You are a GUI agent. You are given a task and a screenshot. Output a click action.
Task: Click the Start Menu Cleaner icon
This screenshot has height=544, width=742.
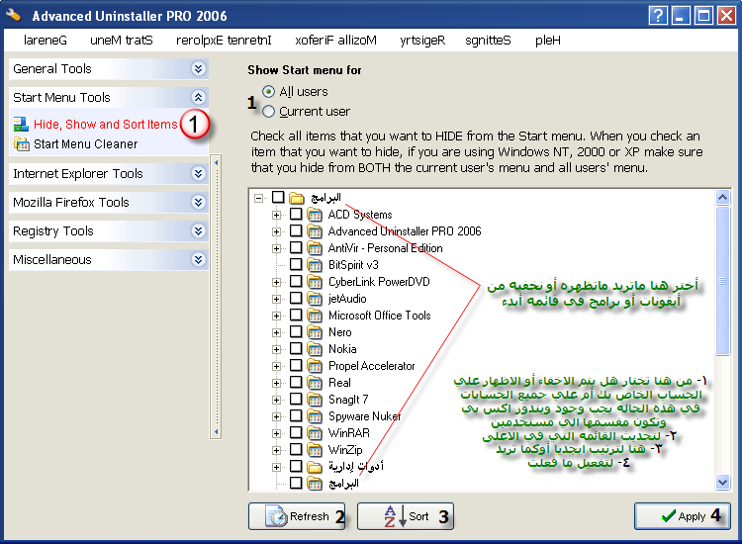pos(22,143)
